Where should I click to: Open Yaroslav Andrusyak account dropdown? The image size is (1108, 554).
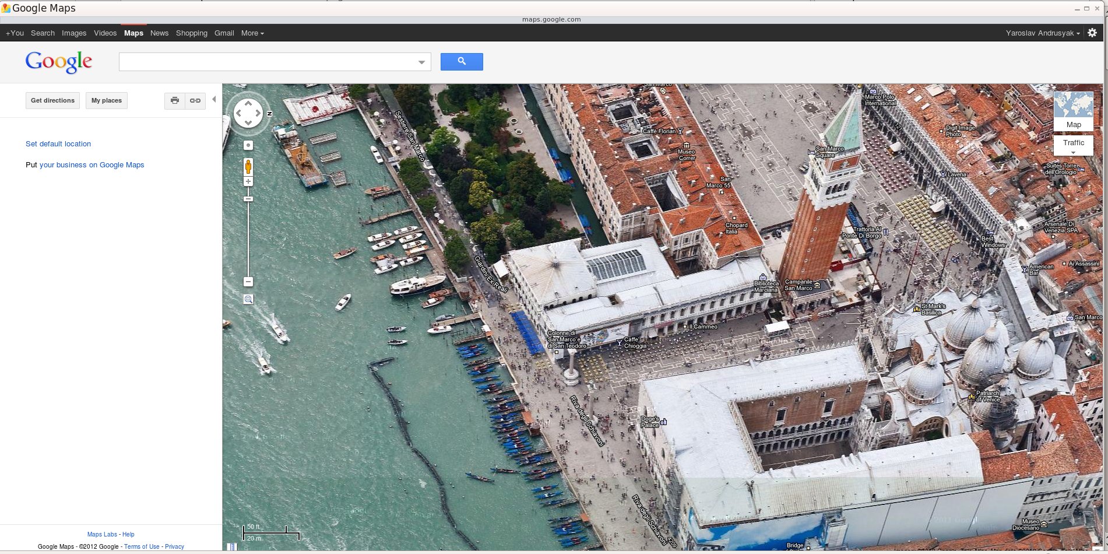click(x=1042, y=33)
